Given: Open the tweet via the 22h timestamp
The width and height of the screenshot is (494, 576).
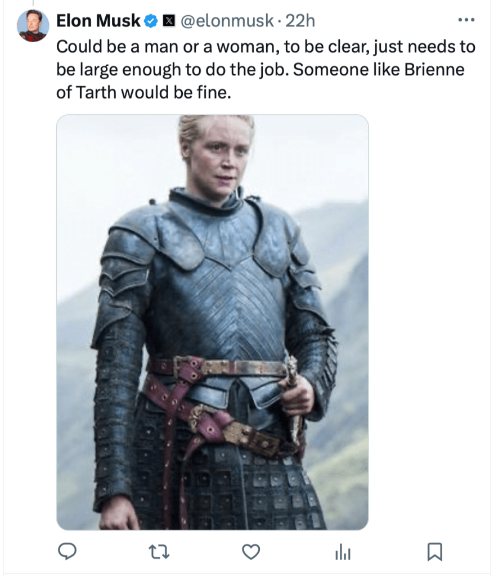Looking at the screenshot, I should click(x=300, y=21).
